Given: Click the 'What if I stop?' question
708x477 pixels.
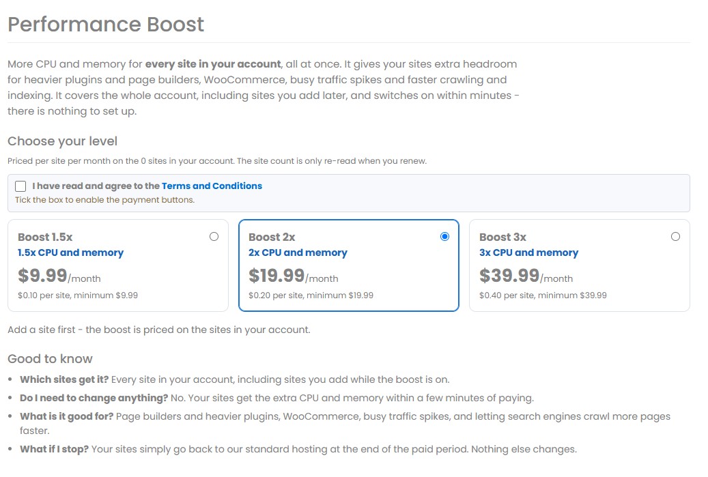Looking at the screenshot, I should click(54, 450).
